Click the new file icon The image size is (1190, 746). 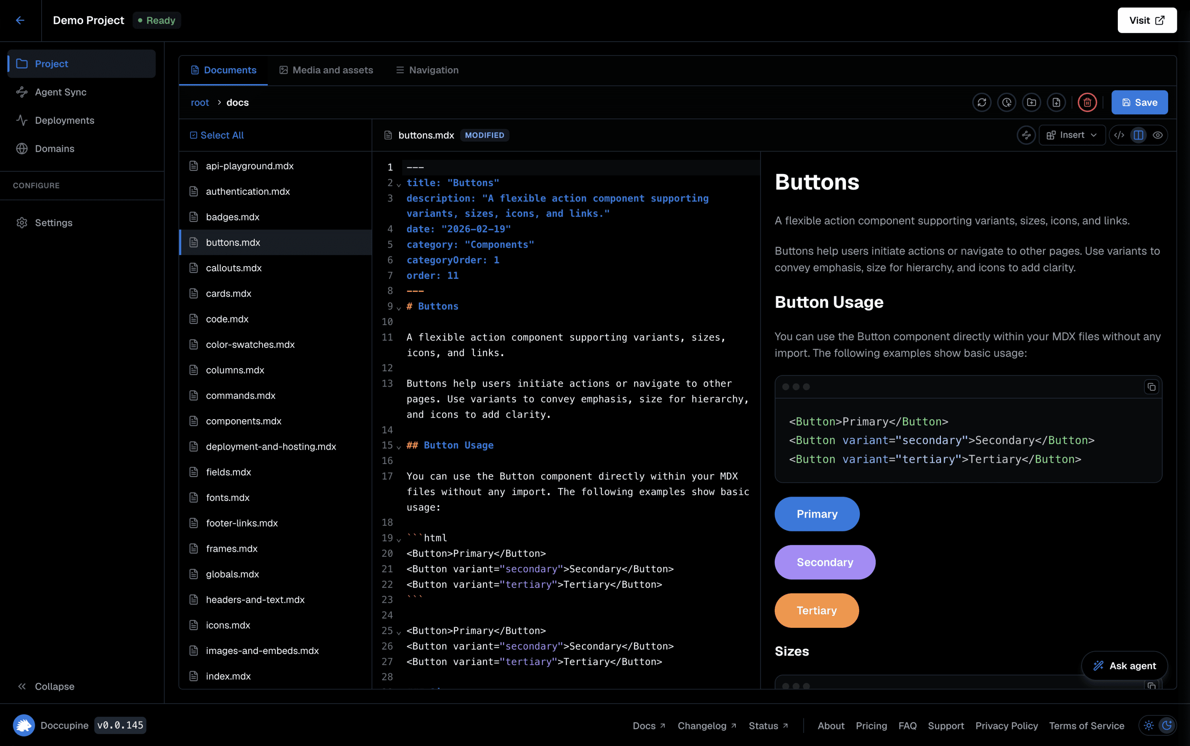pos(1056,103)
